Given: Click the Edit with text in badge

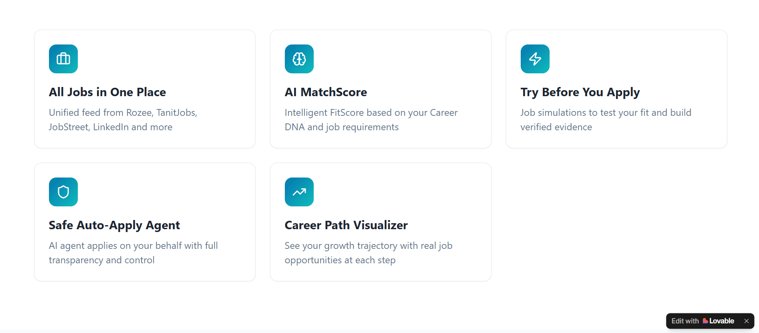Looking at the screenshot, I should pyautogui.click(x=685, y=321).
